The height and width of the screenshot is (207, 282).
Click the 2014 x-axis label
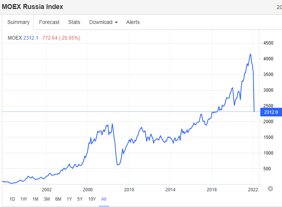tap(170, 190)
